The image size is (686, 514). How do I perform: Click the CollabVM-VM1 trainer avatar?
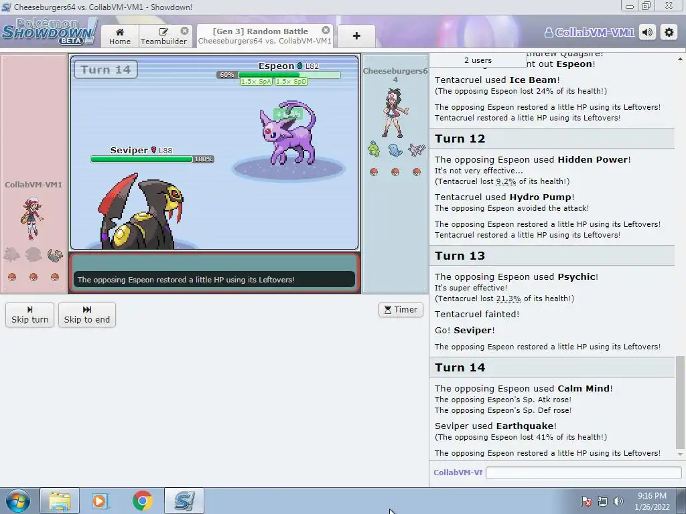pyautogui.click(x=32, y=218)
